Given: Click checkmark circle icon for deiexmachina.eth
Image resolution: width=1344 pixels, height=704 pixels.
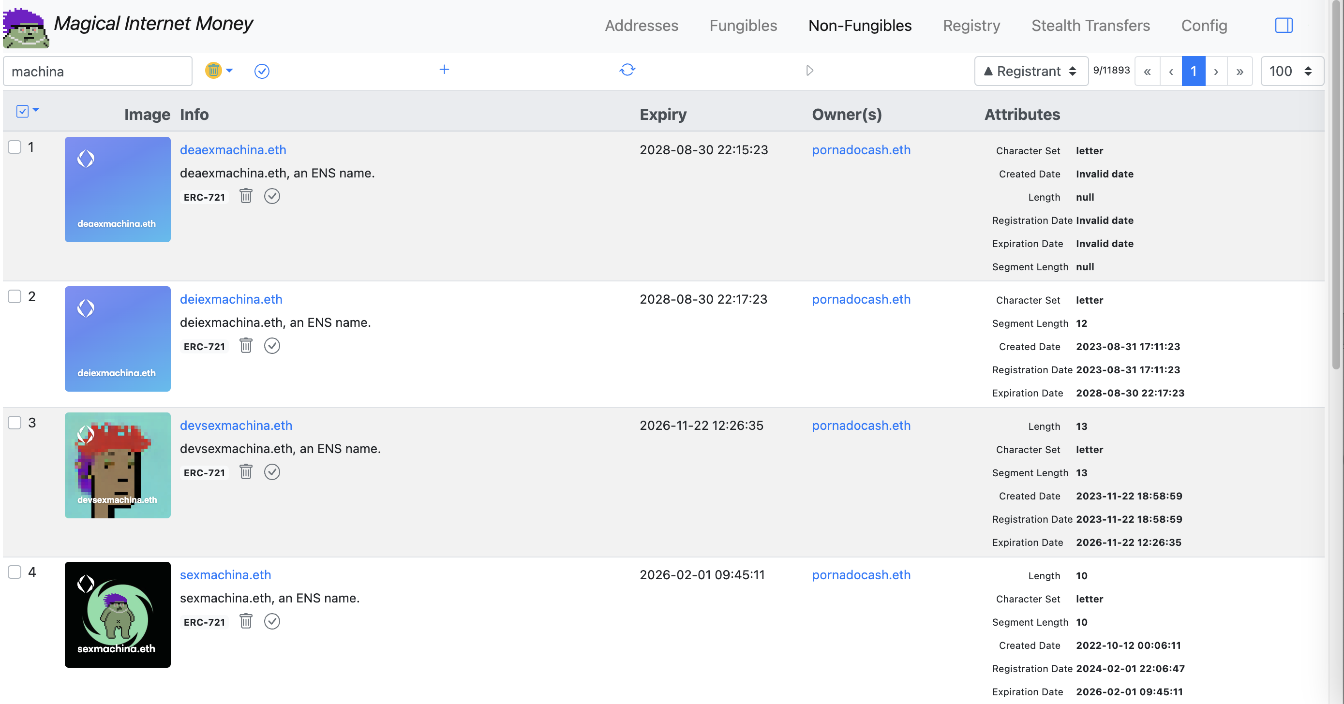Looking at the screenshot, I should pyautogui.click(x=272, y=346).
